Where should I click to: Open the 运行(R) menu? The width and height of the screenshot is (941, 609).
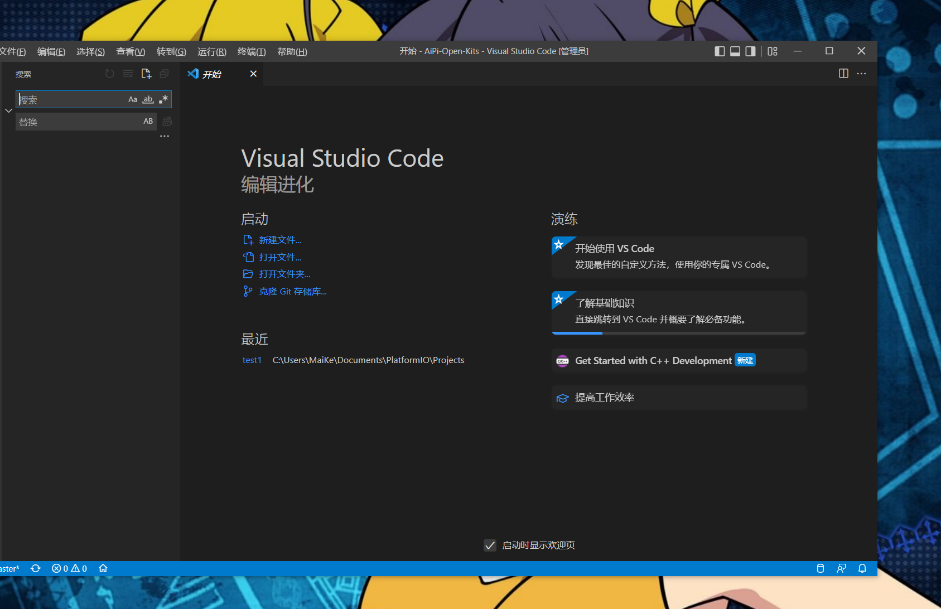[x=211, y=51]
